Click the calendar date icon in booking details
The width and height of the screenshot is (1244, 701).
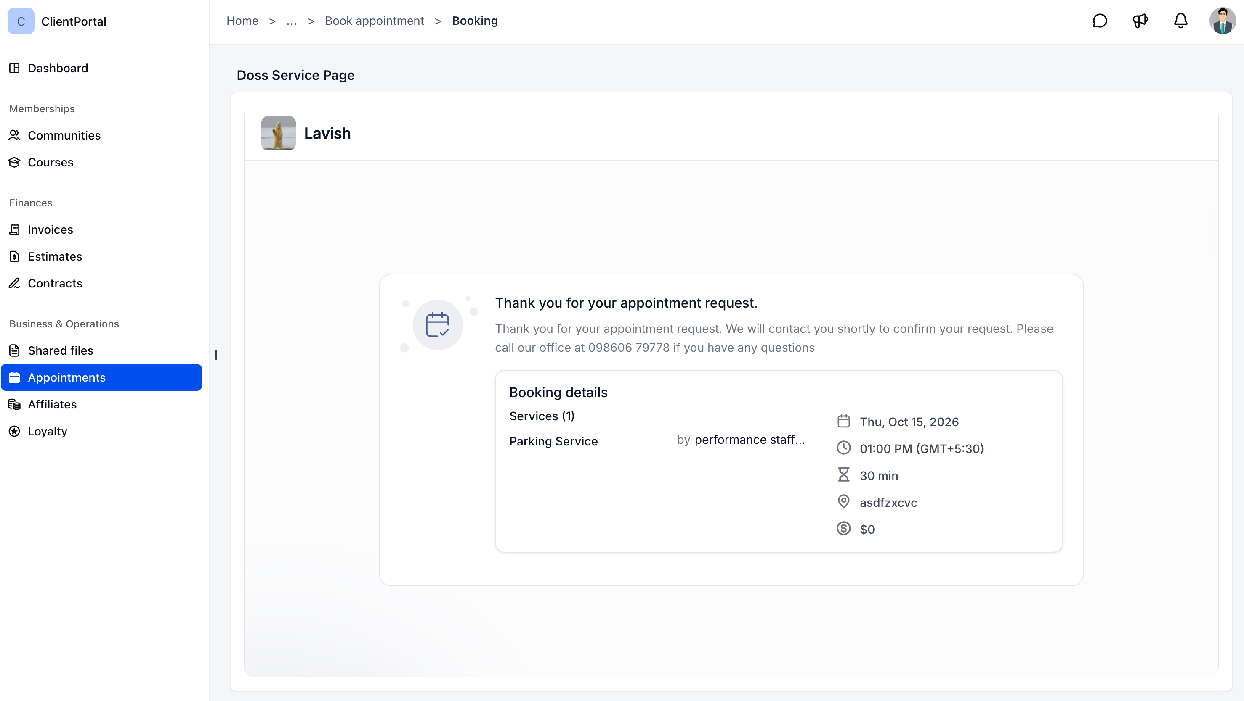point(844,422)
